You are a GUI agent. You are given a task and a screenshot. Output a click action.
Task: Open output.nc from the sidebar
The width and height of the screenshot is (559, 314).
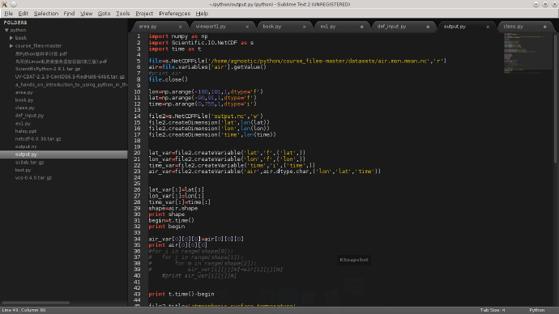[26, 146]
